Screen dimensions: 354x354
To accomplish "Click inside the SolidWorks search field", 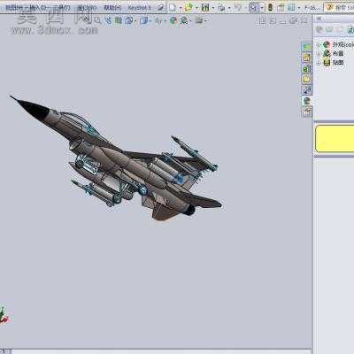I will click(x=345, y=7).
